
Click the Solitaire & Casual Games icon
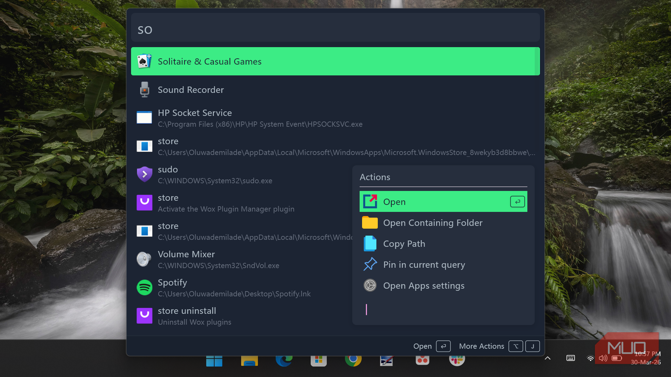144,61
